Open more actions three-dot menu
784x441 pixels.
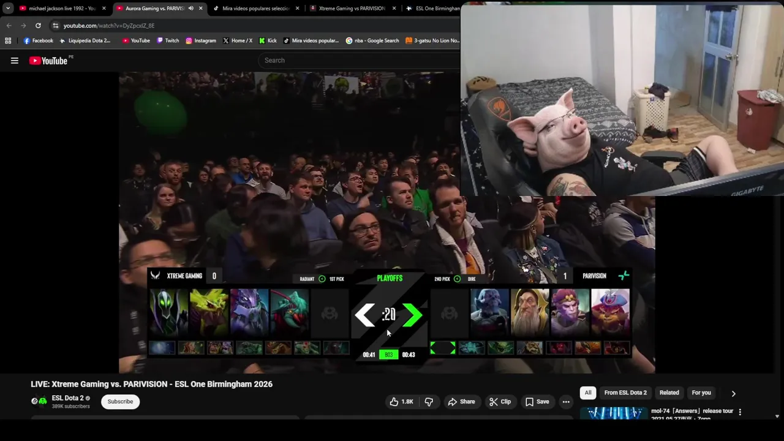click(566, 402)
